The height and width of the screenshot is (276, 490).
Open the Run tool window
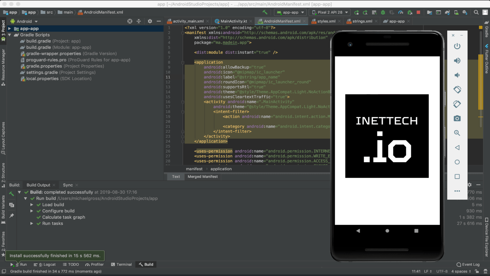[19, 264]
